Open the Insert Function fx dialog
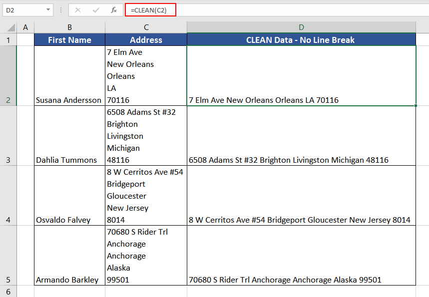The image size is (429, 297). click(x=114, y=10)
